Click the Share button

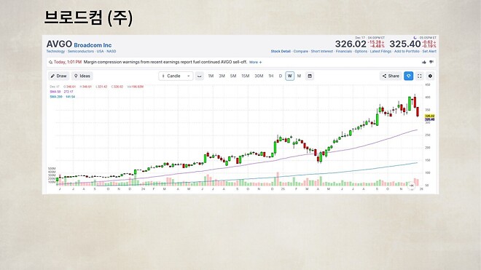[391, 76]
